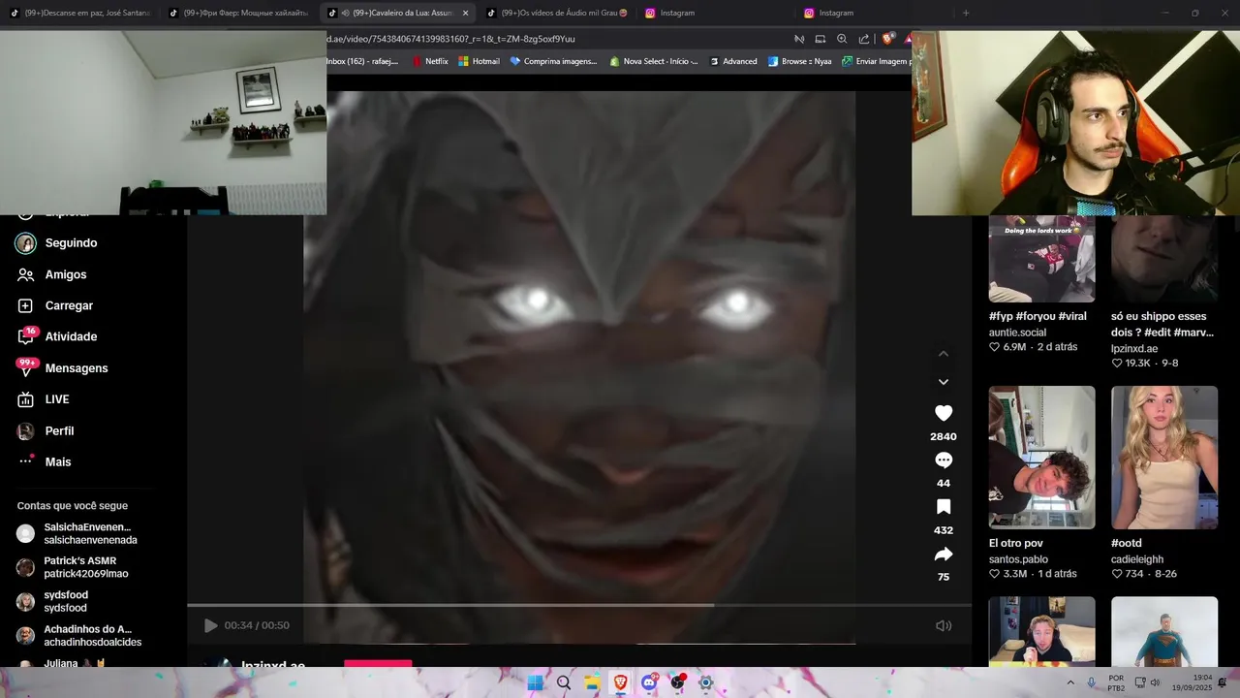Click the LIVE broadcast icon
The height and width of the screenshot is (698, 1240).
coord(26,399)
